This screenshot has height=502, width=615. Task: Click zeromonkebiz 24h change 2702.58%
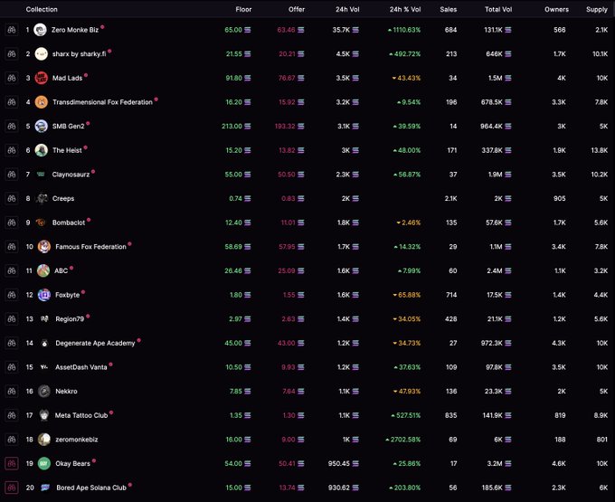402,440
